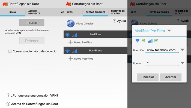Uncheck the mobile data checkbox in the dialog
The image size is (191, 108).
(x=156, y=41)
